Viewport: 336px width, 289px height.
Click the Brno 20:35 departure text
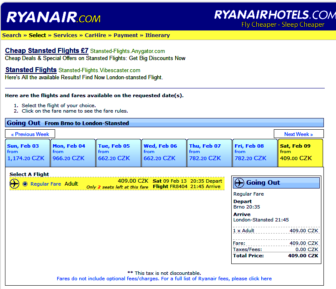247,207
